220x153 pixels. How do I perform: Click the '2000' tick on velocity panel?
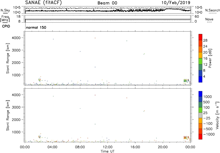16,120
